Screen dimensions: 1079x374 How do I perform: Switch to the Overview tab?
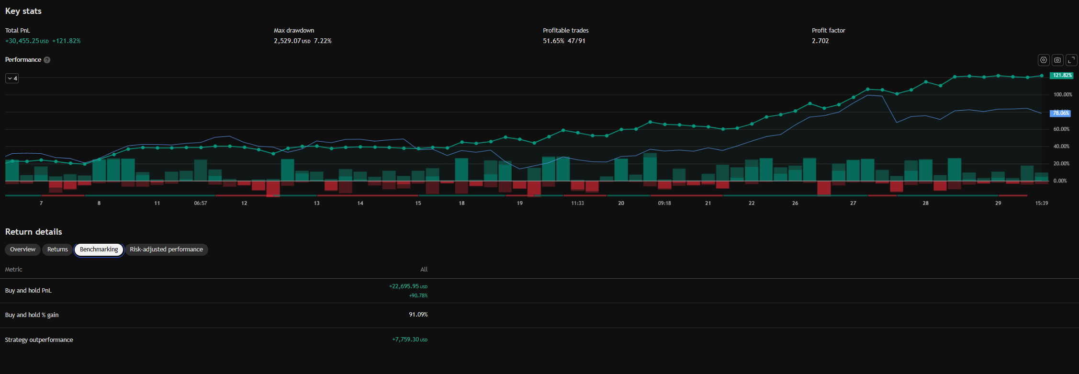(22, 249)
